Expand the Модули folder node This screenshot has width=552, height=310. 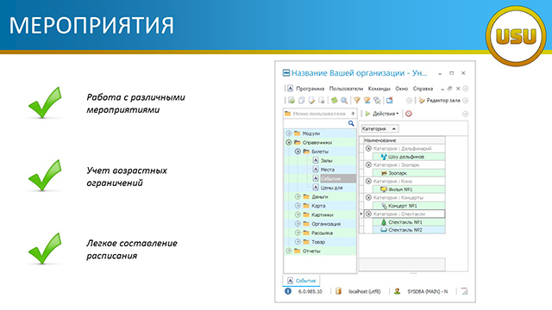point(289,133)
